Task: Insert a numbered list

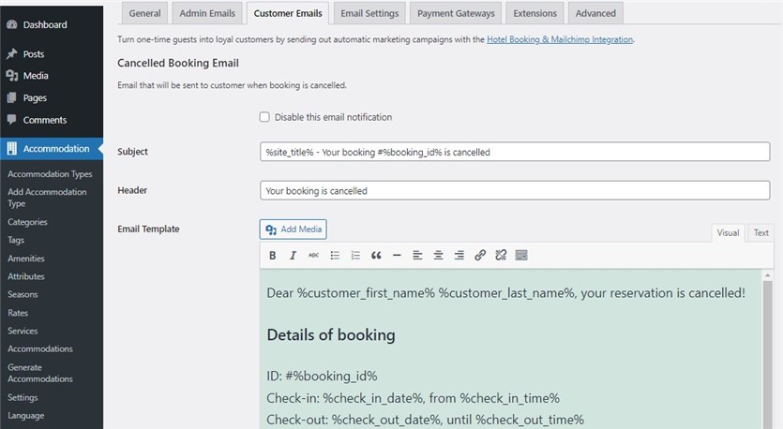Action: (x=355, y=256)
